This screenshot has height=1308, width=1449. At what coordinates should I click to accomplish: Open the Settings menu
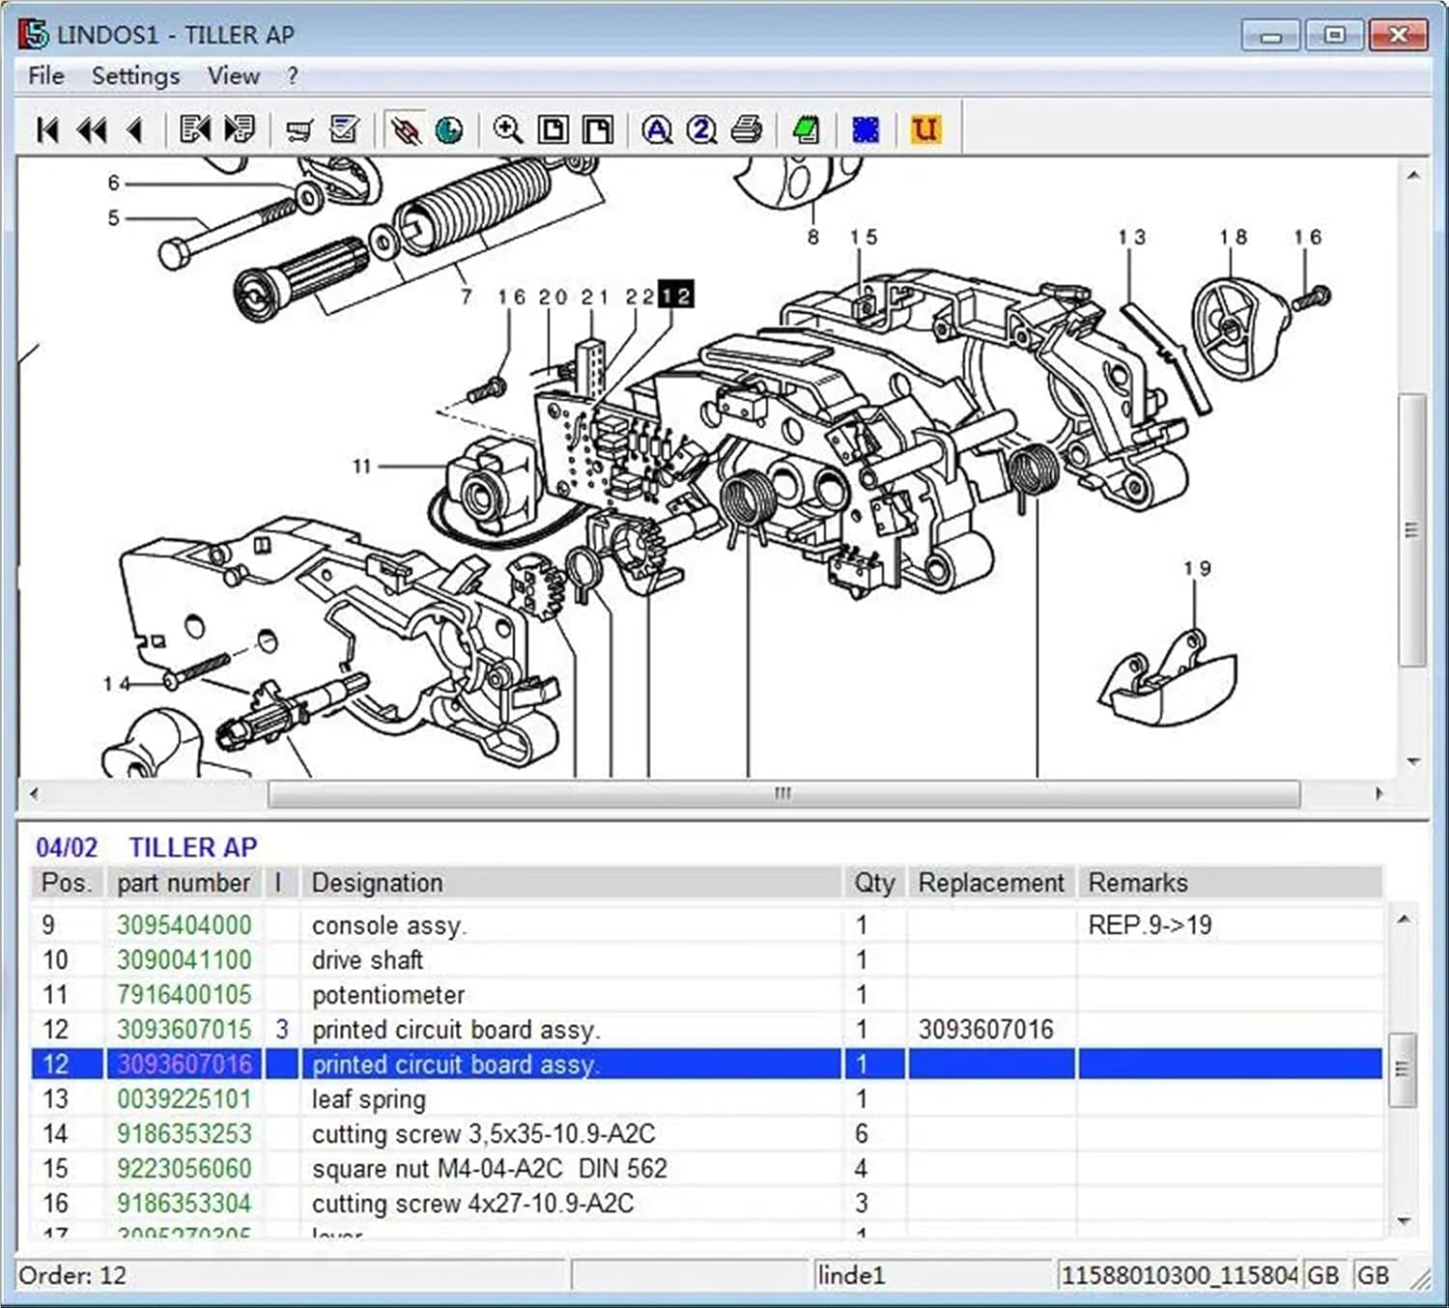point(135,76)
